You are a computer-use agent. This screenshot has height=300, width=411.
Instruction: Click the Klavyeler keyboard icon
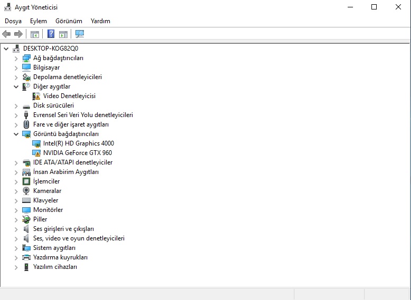pos(26,200)
